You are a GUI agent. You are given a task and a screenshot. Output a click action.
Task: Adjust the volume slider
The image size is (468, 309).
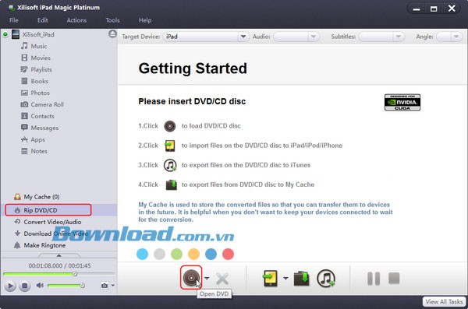point(66,286)
